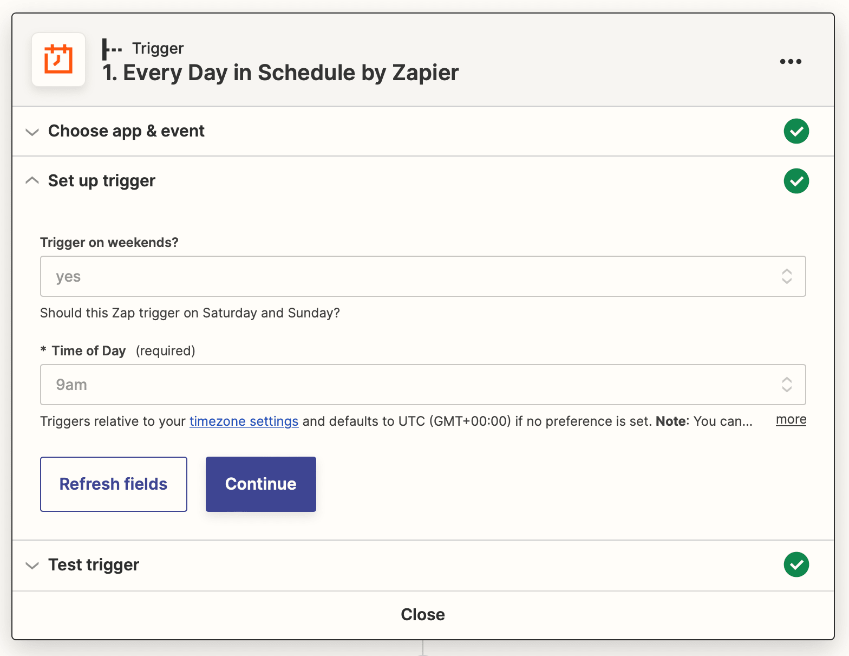Click the weekends dropdown up-down arrows

click(x=787, y=276)
